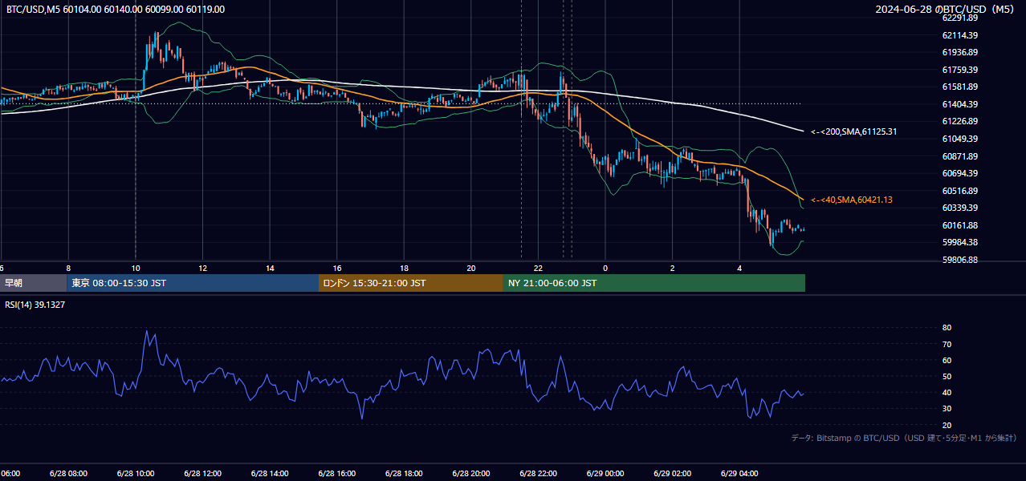The height and width of the screenshot is (481, 1026).
Task: Click price axis value 61049.39
Action: click(x=959, y=139)
